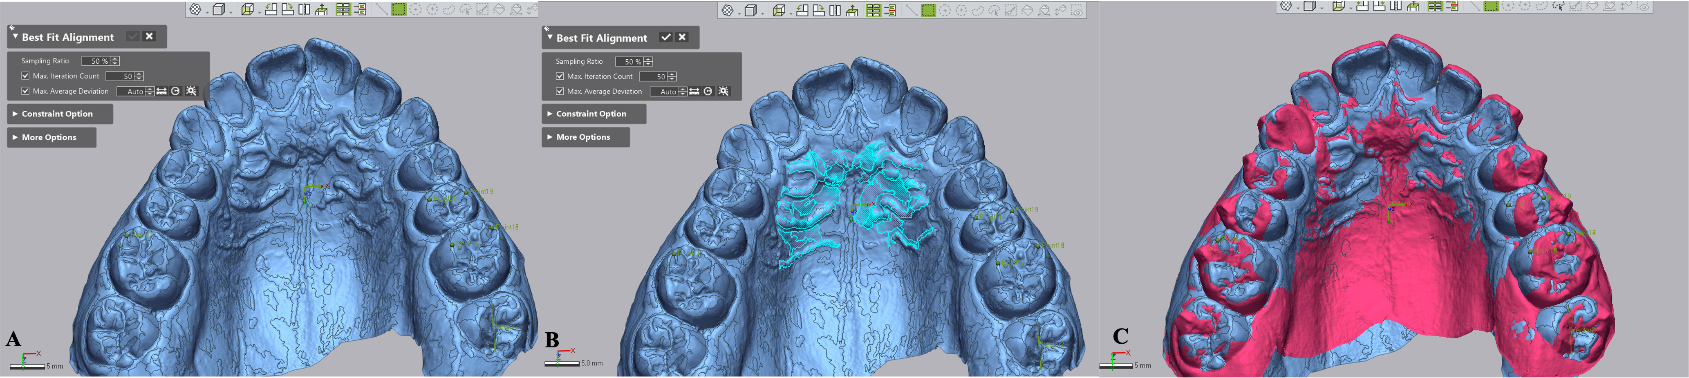Click the pin icon above Best Fit Alignment in panel A
Viewport: 1689px width, 378px height.
click(12, 27)
